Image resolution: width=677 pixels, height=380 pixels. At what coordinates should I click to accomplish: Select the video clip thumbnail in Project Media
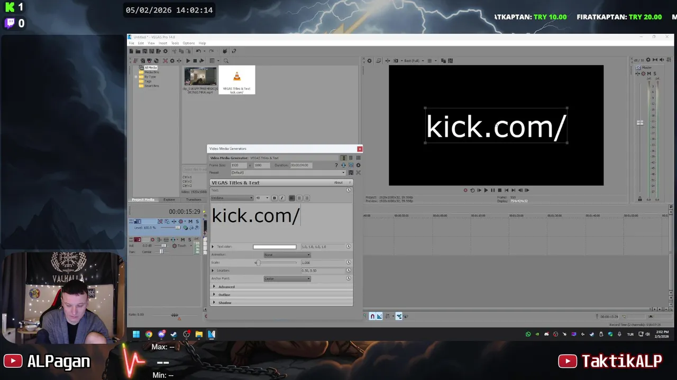200,77
